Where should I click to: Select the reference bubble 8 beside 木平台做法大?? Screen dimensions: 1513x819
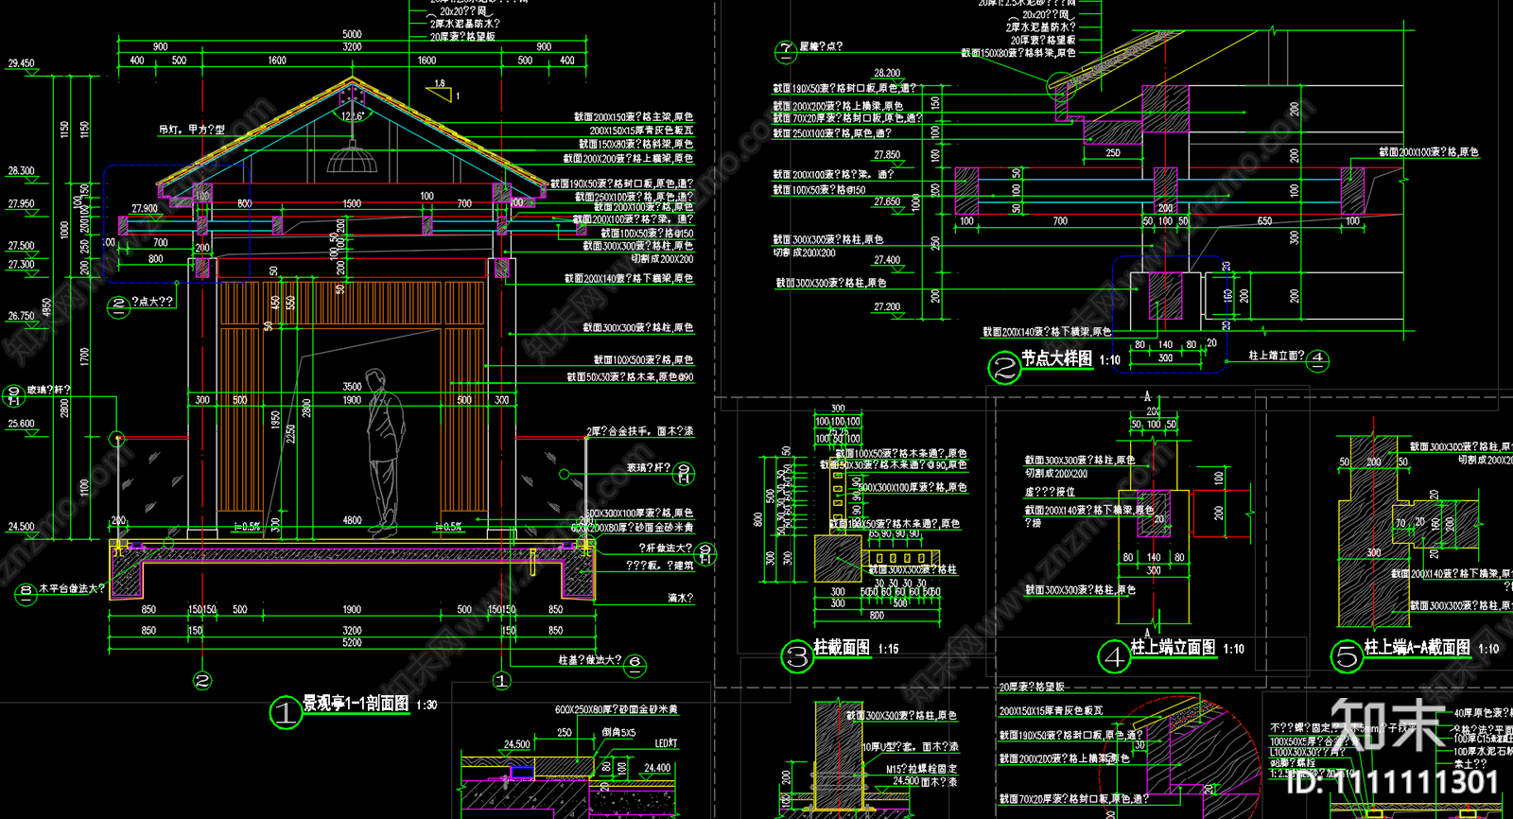[26, 593]
